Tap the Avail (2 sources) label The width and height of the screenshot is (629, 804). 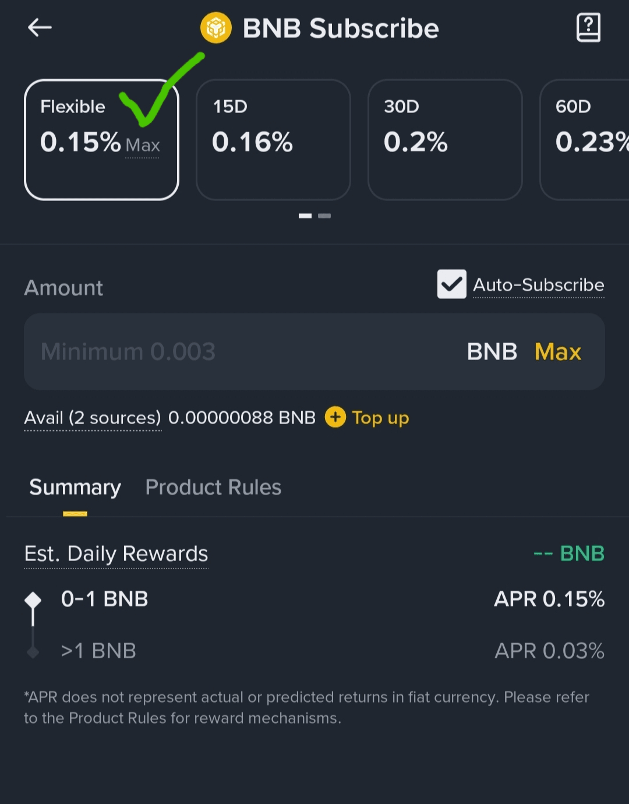[x=93, y=418]
